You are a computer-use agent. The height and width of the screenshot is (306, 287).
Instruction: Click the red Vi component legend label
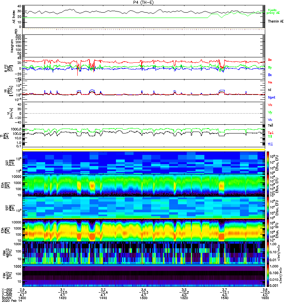point(270,105)
